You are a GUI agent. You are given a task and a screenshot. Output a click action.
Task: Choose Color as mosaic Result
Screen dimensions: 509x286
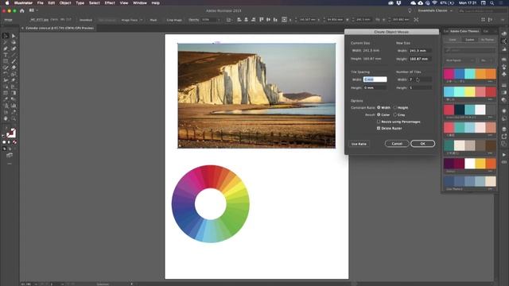pos(379,114)
